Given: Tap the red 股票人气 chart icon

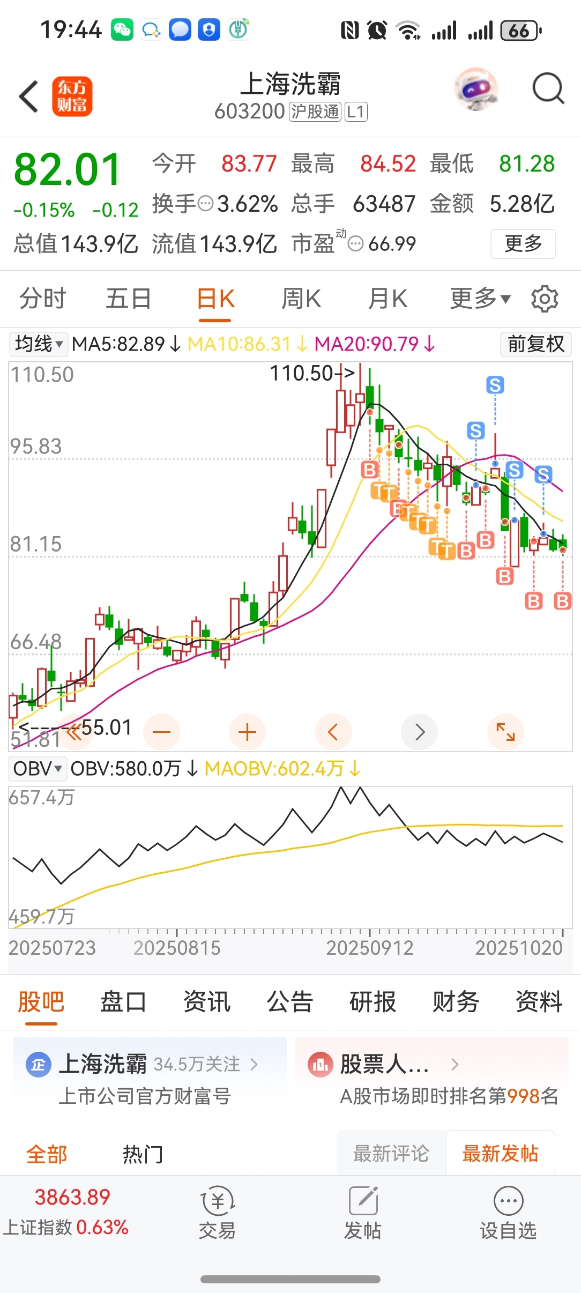Looking at the screenshot, I should (x=321, y=1065).
